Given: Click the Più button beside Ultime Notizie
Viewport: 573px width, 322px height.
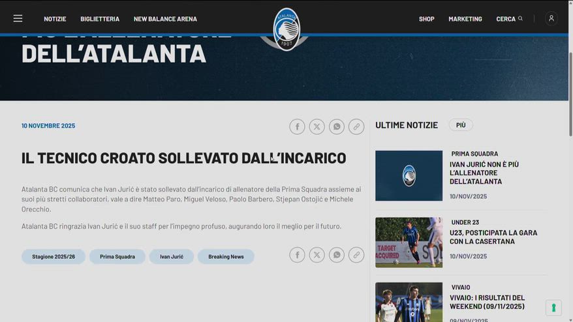Looking at the screenshot, I should point(461,125).
